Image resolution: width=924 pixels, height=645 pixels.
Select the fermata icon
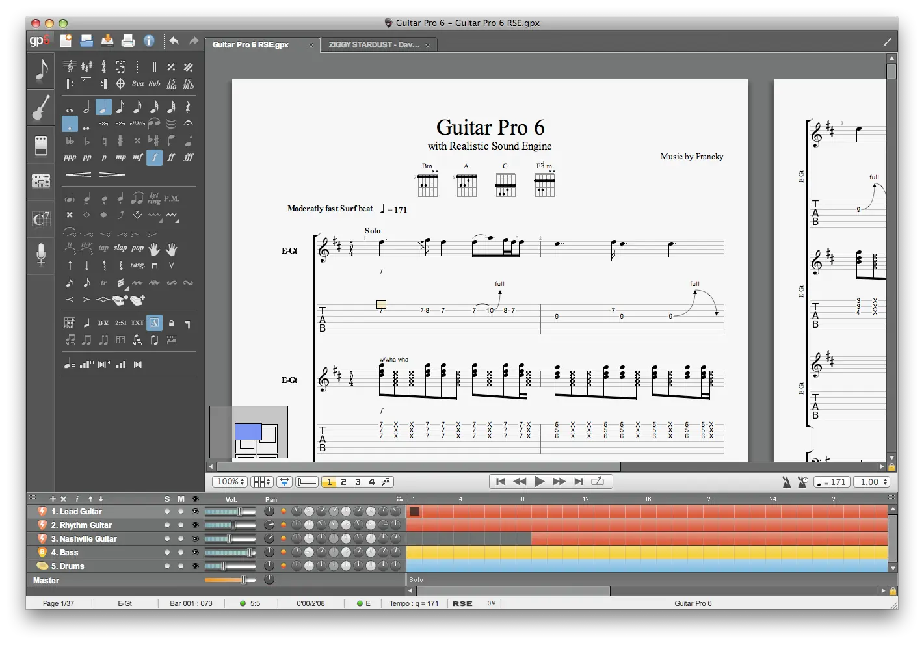(x=188, y=123)
